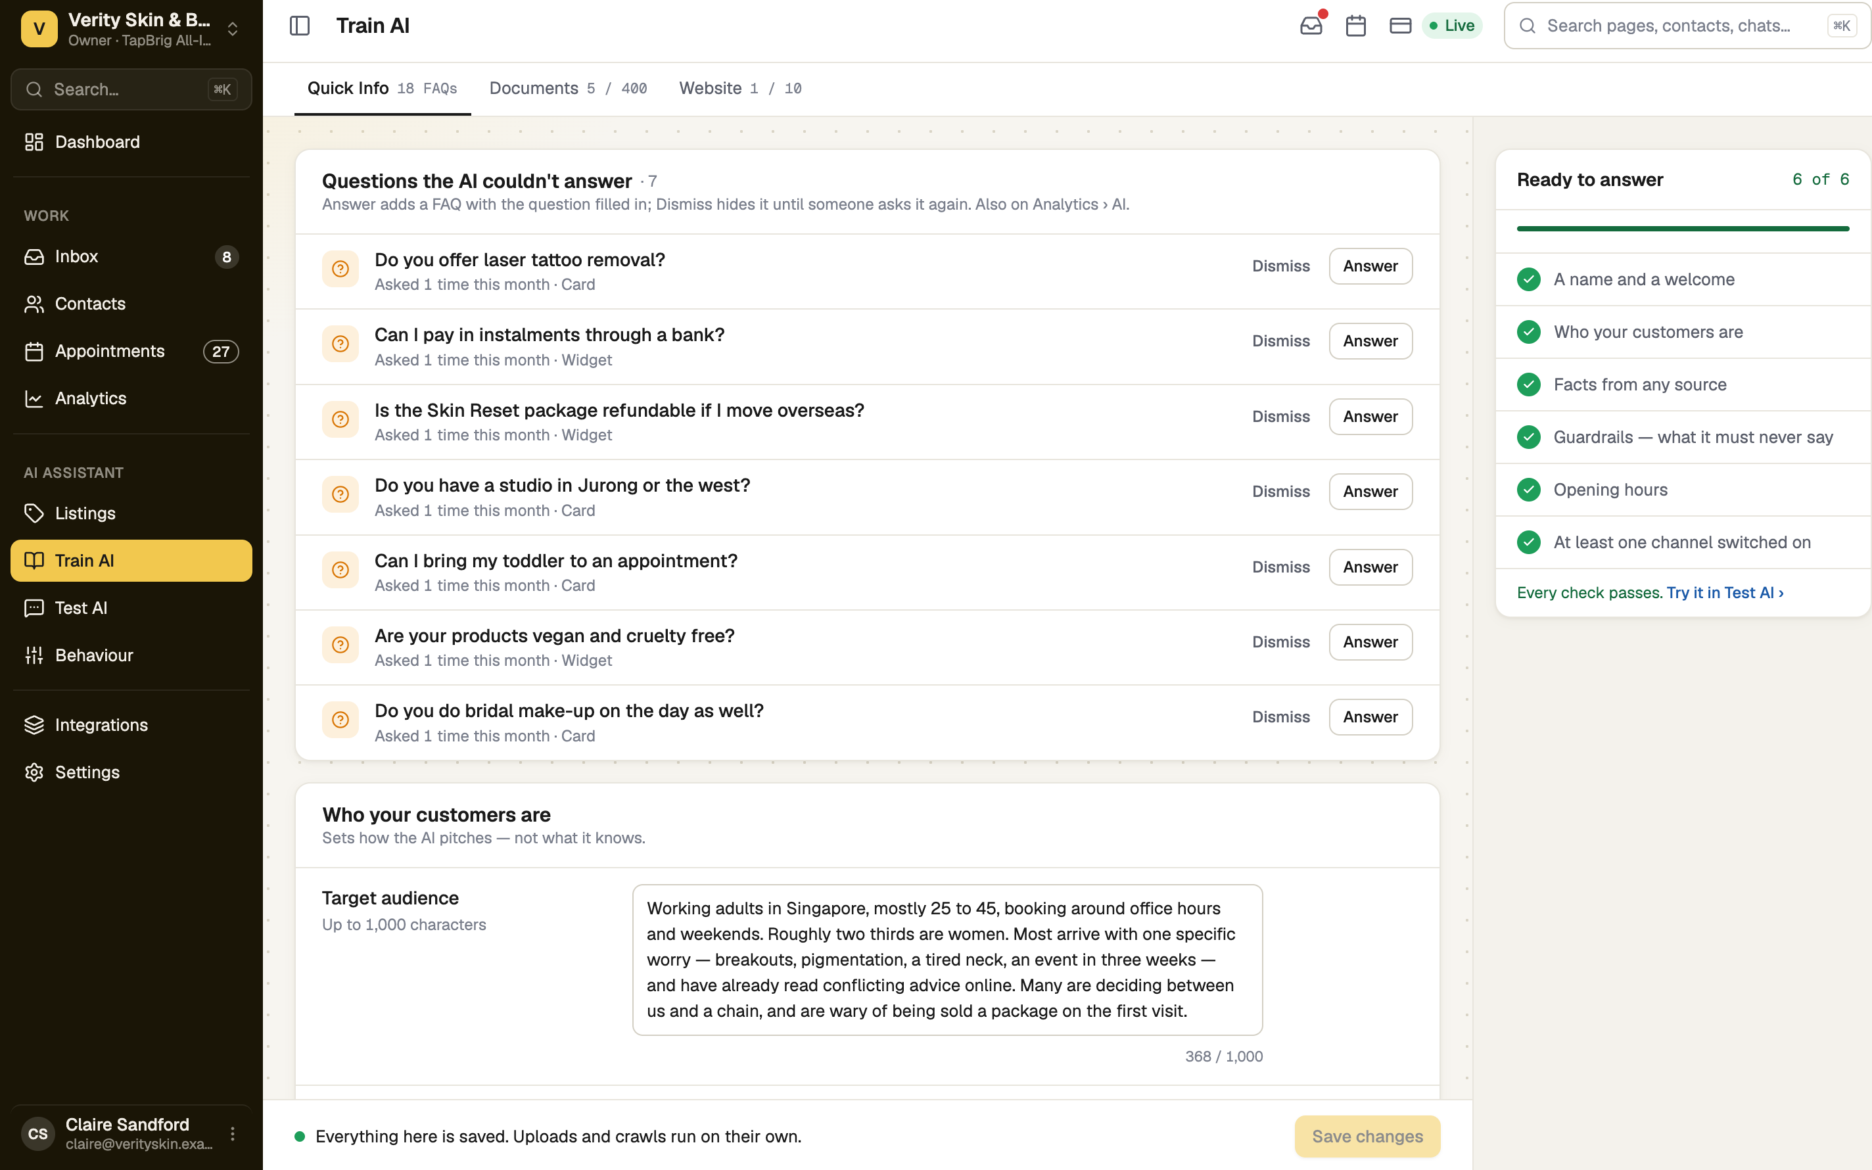Answer the laser tattoo removal question

point(1370,266)
